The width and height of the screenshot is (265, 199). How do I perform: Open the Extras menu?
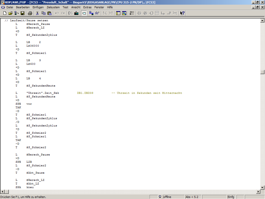[x=87, y=7]
